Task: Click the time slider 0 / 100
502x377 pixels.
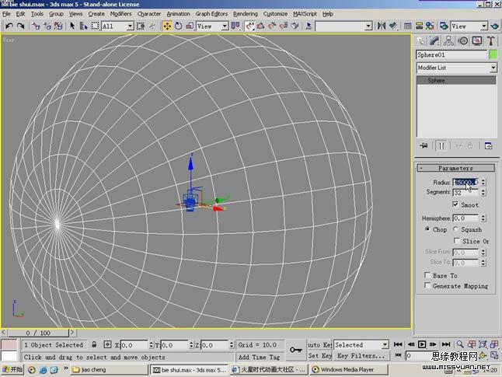Action: [x=38, y=333]
